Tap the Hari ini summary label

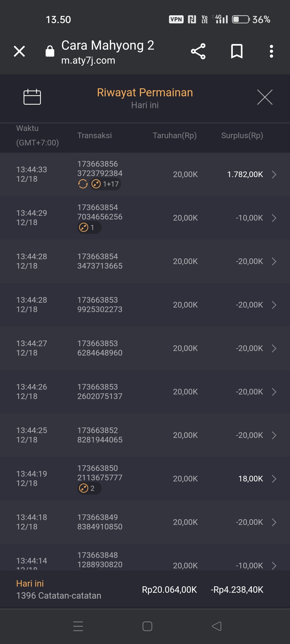tap(30, 583)
